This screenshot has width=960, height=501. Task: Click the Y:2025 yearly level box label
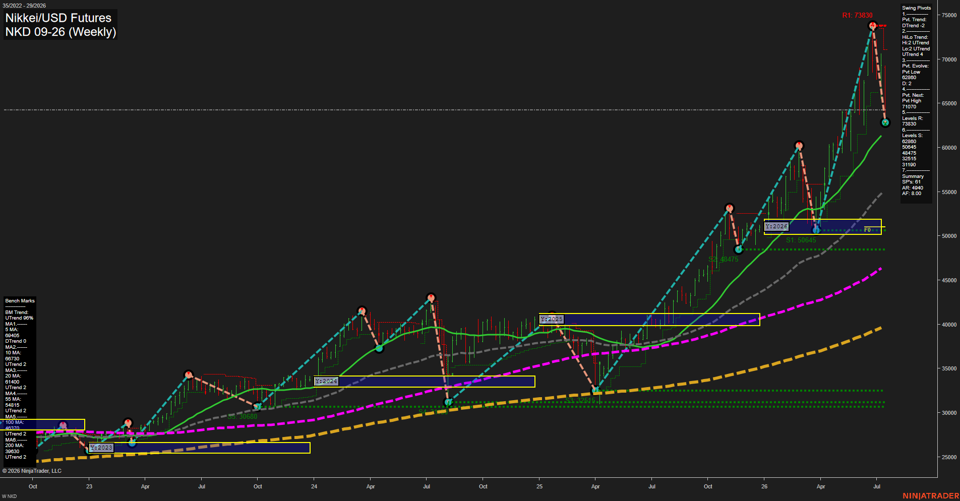[552, 319]
